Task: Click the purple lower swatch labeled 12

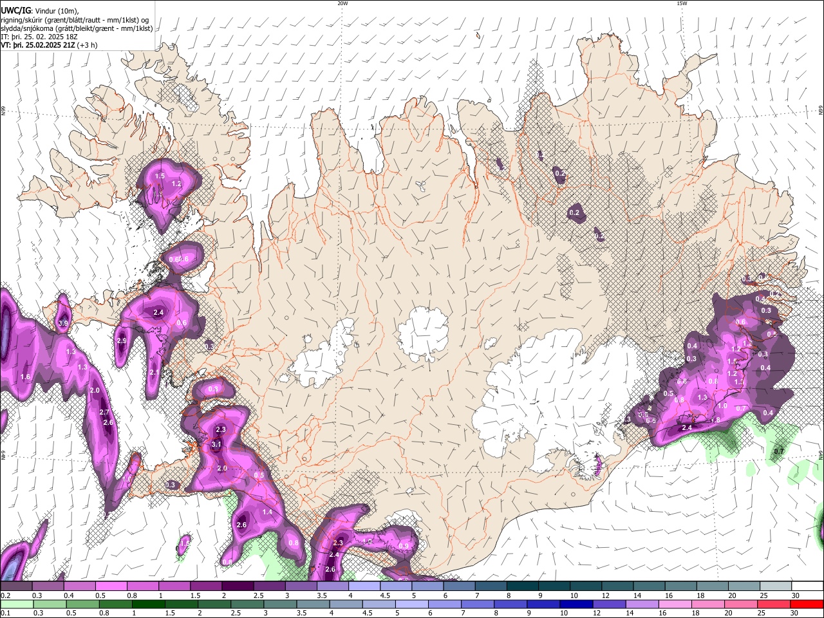Action: tap(609, 604)
